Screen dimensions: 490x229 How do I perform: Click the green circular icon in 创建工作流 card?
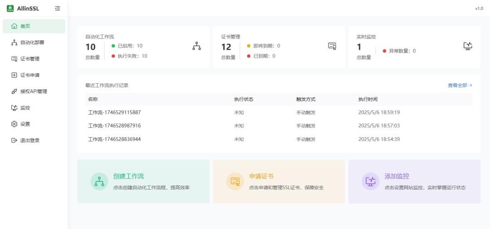[x=99, y=181]
